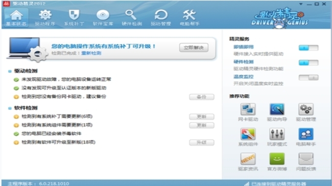Click 更新 button for system patches (6项)

pyautogui.click(x=202, y=117)
